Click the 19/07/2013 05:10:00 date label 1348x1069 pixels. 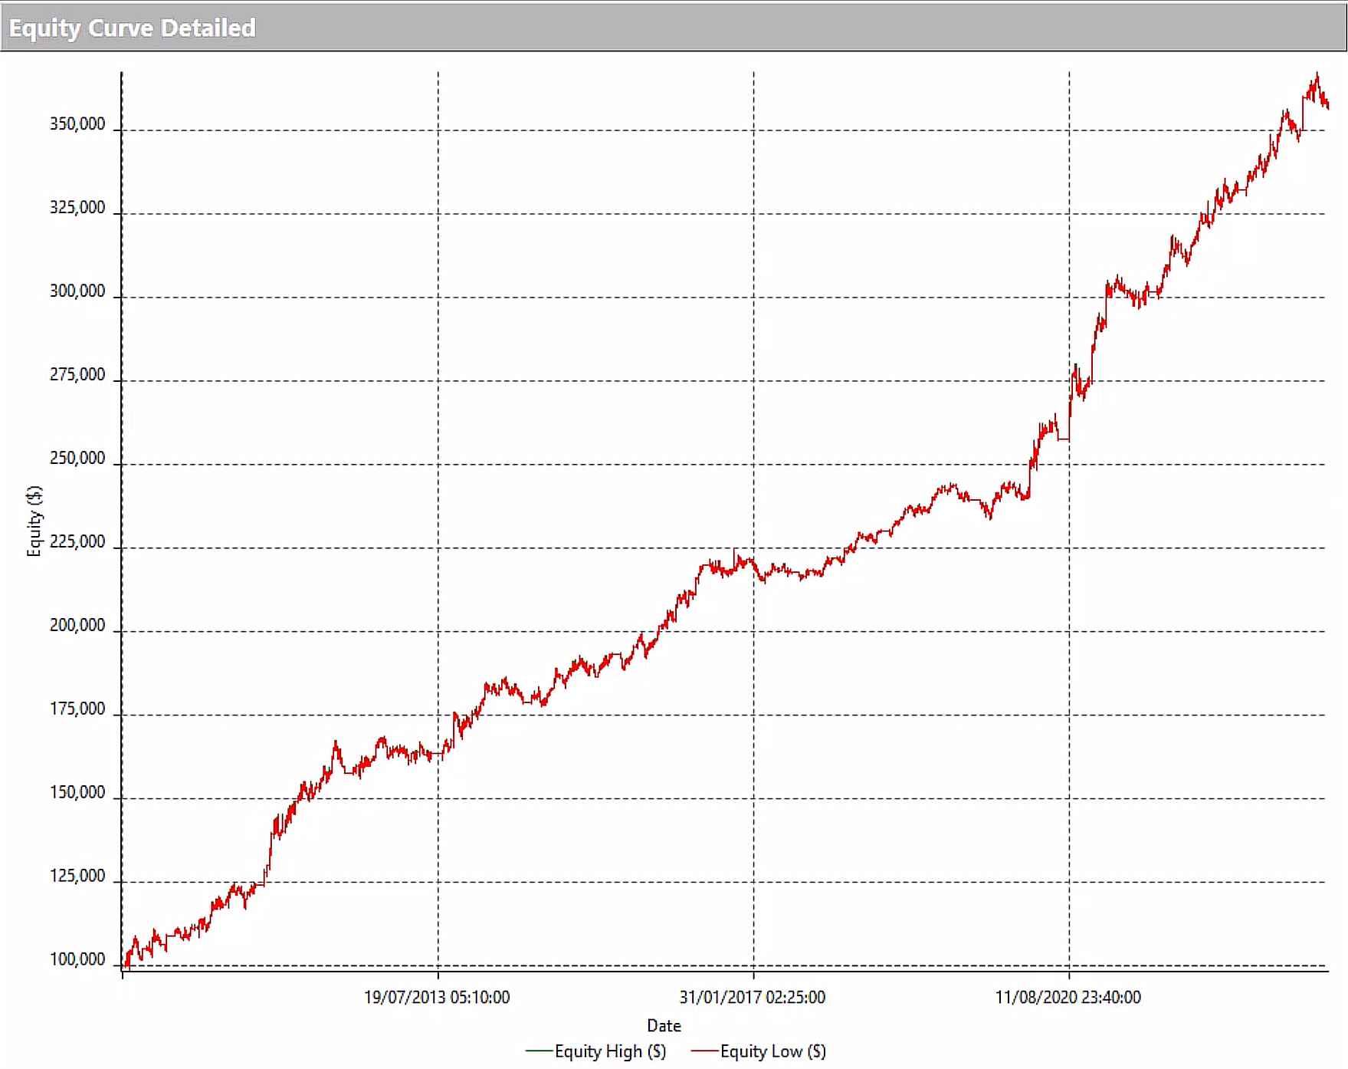click(436, 997)
